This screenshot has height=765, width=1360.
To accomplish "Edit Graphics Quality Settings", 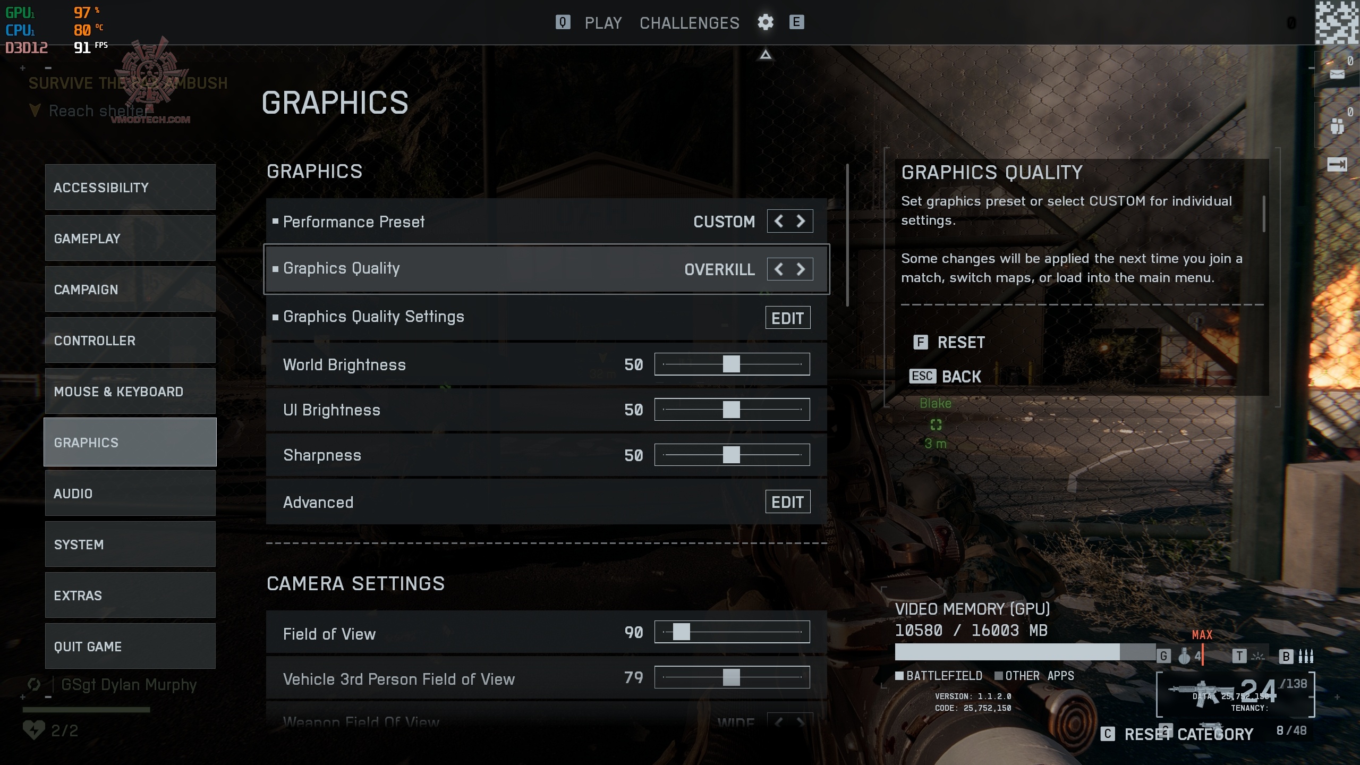I will 788,318.
